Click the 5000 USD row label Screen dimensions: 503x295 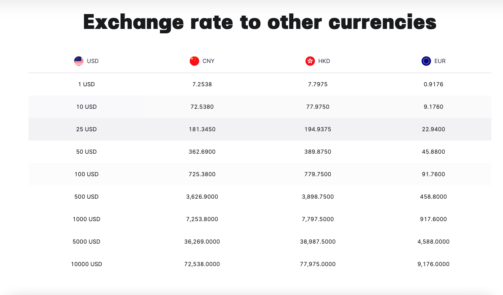(86, 242)
